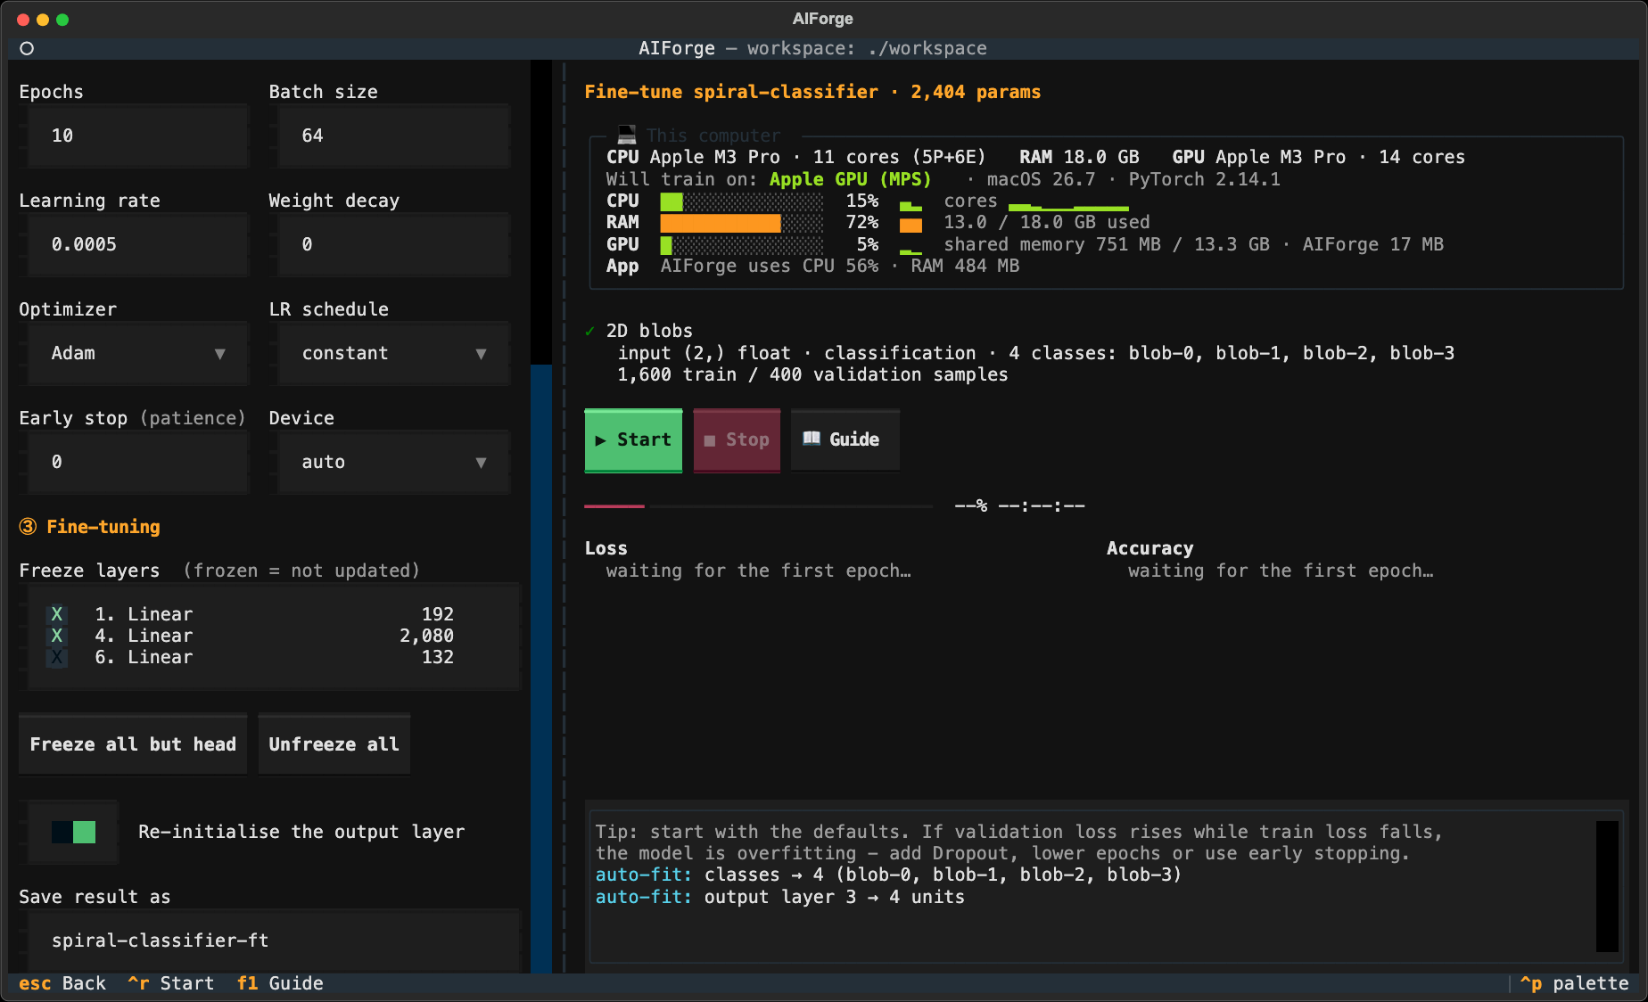Click the training progress bar
The height and width of the screenshot is (1002, 1648).
click(758, 506)
